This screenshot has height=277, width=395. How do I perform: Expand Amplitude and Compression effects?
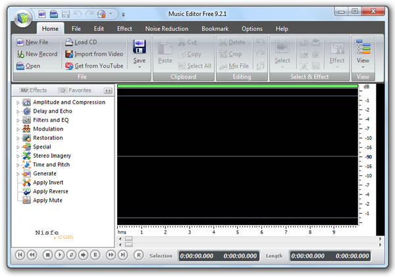(x=18, y=103)
